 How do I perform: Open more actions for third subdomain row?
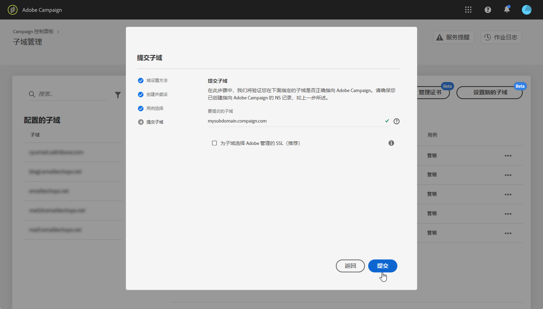pyautogui.click(x=508, y=195)
